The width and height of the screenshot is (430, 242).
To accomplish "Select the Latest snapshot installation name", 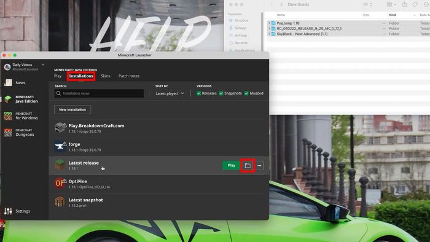I will point(85,200).
